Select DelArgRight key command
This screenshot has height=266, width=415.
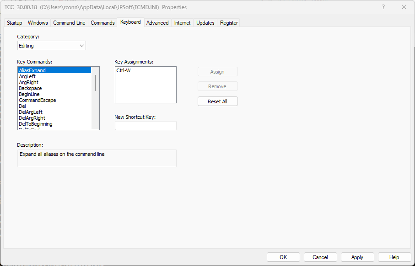(x=54, y=118)
